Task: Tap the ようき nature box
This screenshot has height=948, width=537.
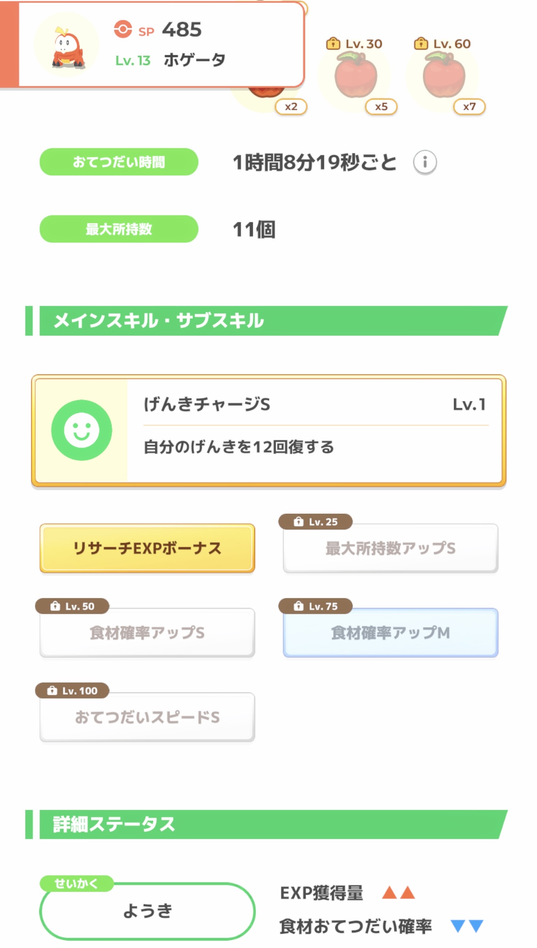Action: [147, 911]
